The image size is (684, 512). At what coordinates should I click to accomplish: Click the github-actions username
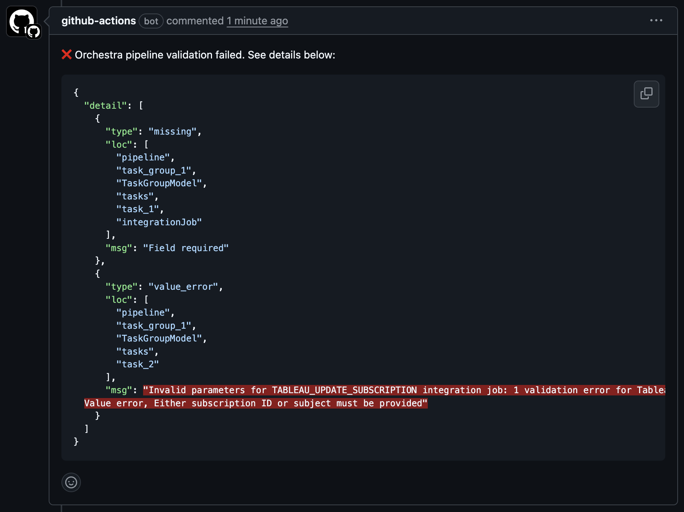pos(99,21)
